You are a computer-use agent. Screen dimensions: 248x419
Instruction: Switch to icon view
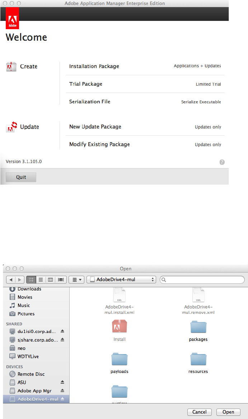click(31, 280)
